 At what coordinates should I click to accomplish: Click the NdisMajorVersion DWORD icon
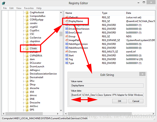point(67,44)
